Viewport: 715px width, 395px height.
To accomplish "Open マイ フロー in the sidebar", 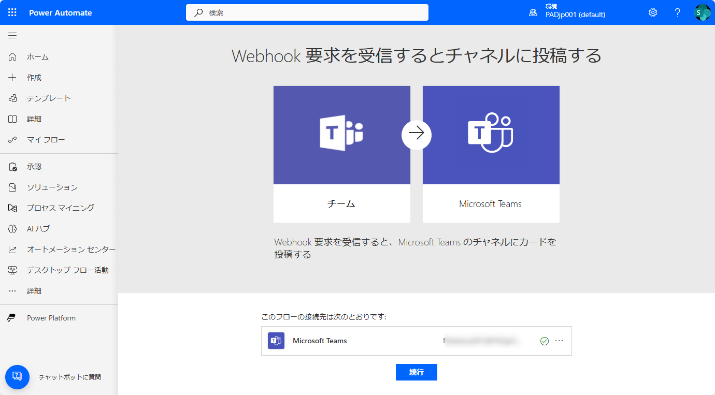I will tap(46, 140).
